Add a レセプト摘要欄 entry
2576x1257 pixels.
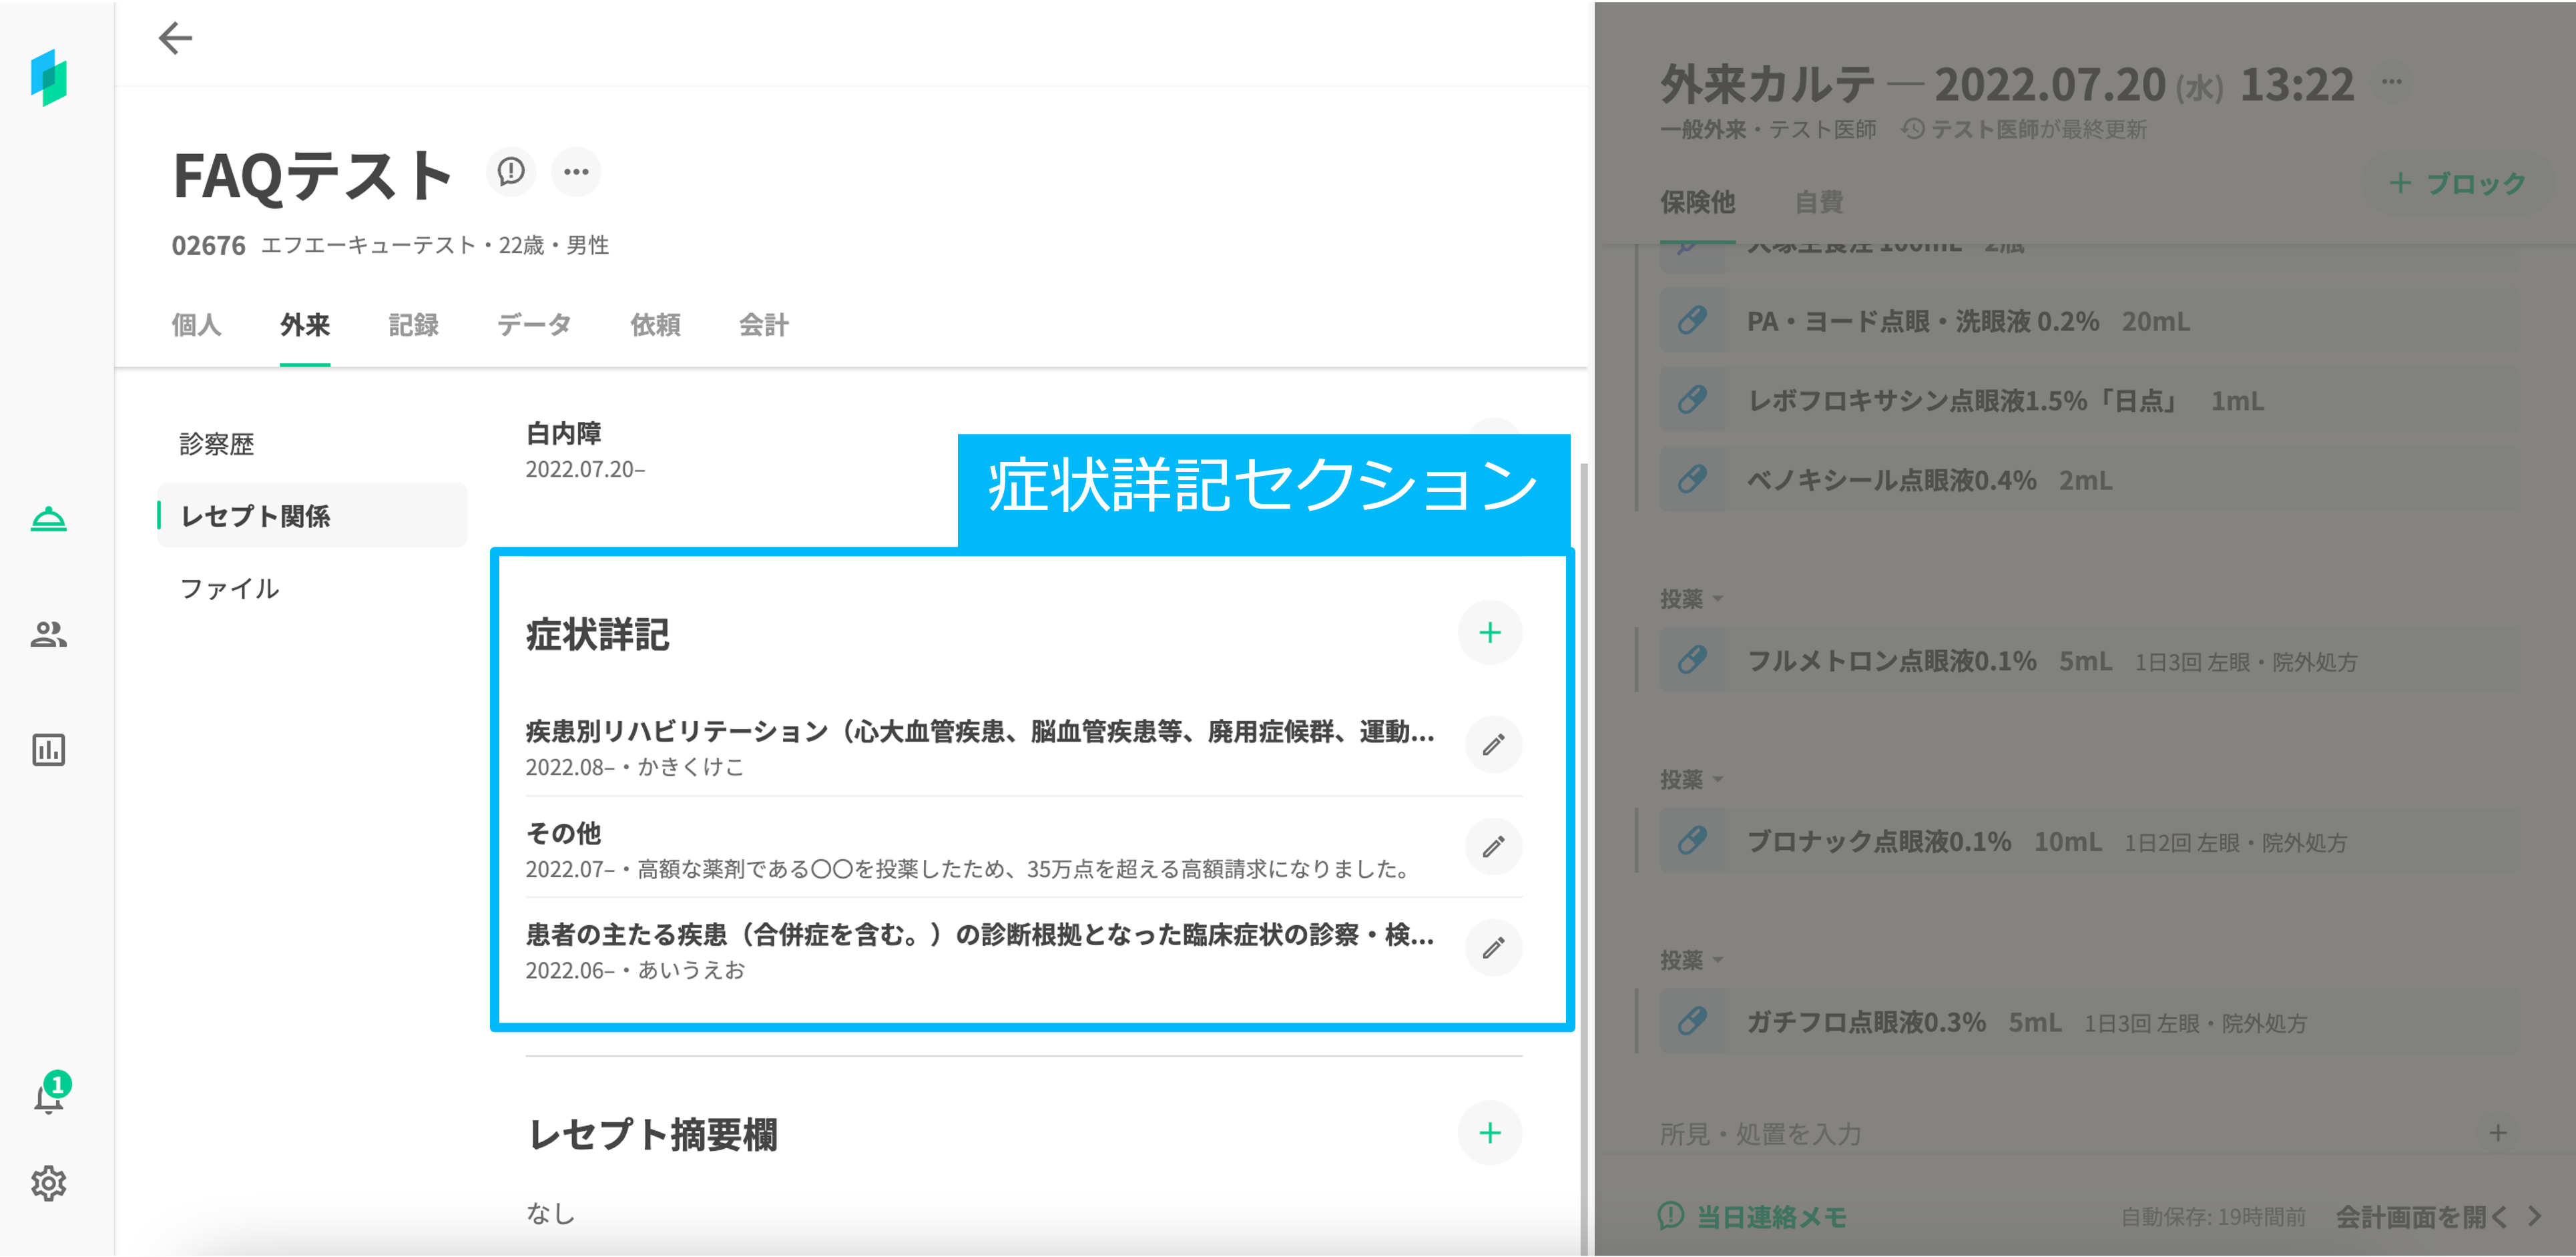coord(1490,1133)
